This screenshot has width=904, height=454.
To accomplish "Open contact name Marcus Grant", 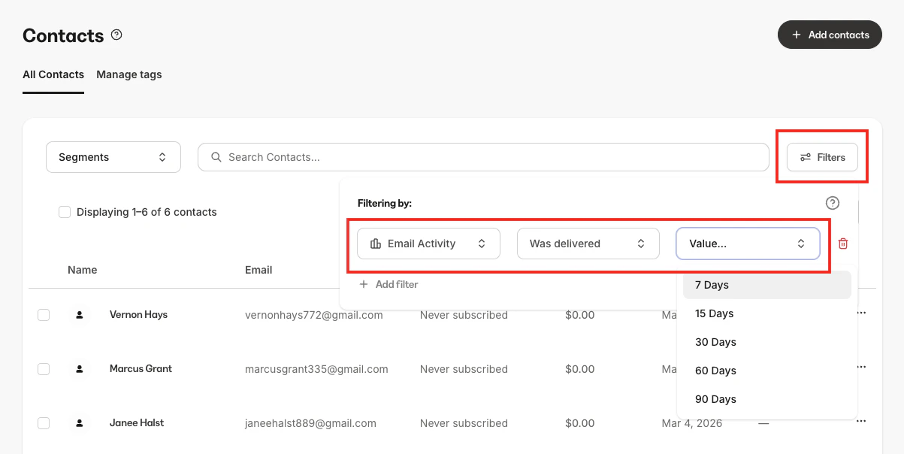I will pyautogui.click(x=141, y=369).
